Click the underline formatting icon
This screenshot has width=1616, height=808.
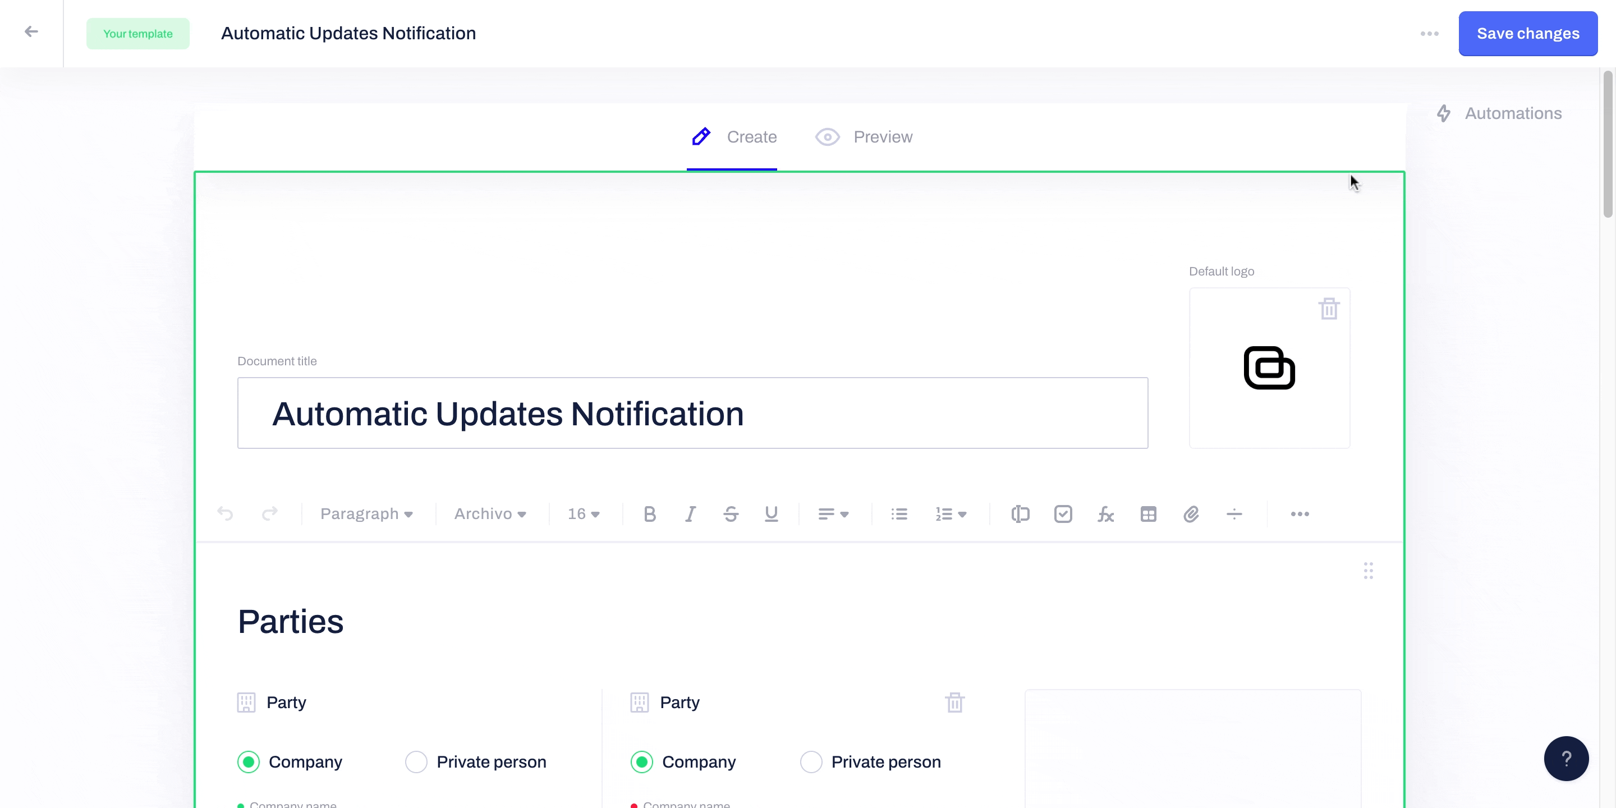click(772, 515)
